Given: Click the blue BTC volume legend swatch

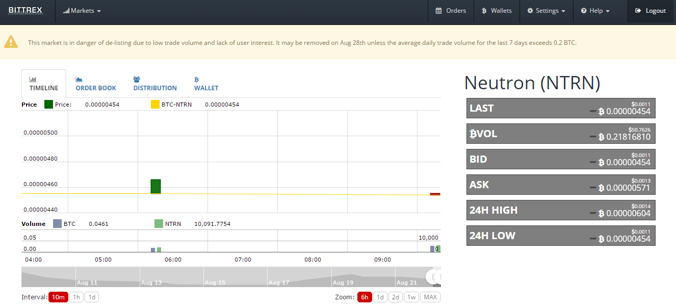Looking at the screenshot, I should [57, 224].
